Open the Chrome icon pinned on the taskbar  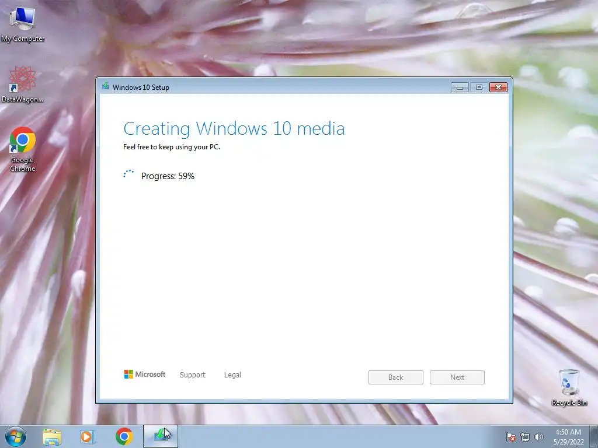(x=124, y=436)
